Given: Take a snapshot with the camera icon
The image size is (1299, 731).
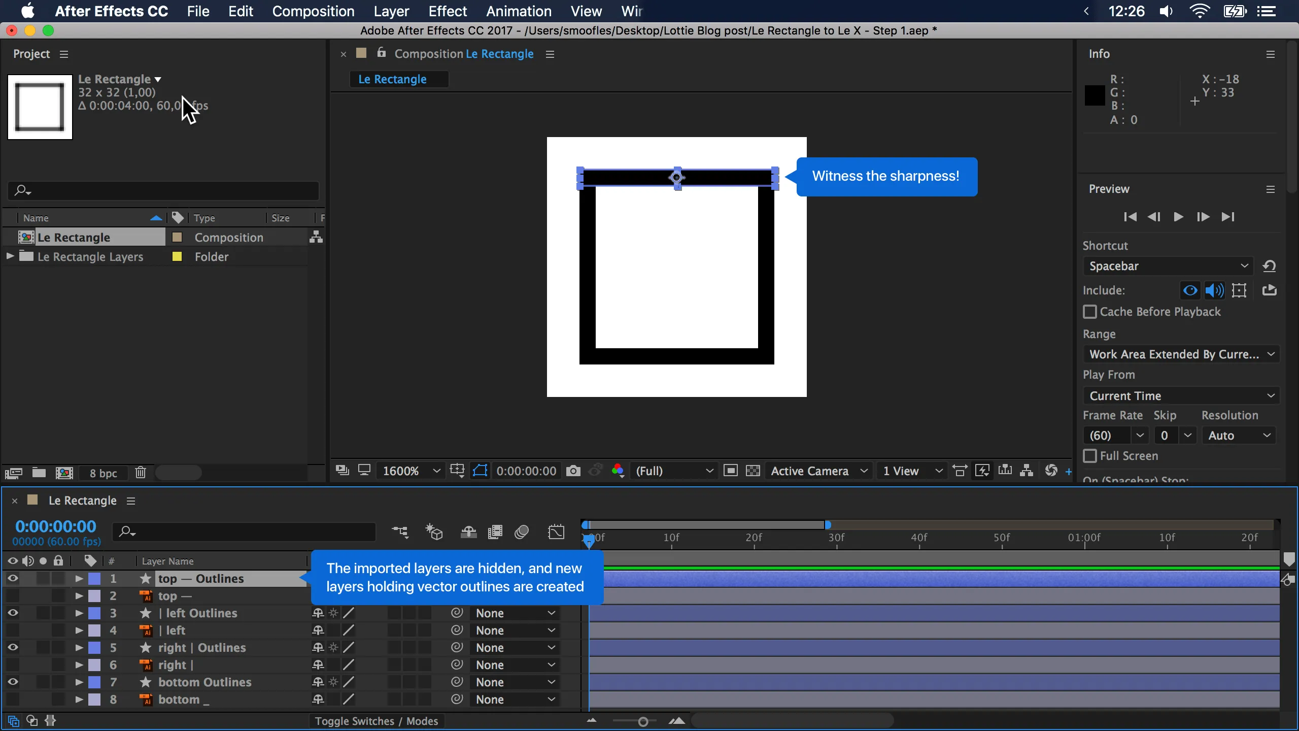Looking at the screenshot, I should 573,471.
